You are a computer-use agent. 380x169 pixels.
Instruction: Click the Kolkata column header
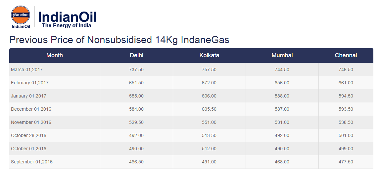point(209,55)
